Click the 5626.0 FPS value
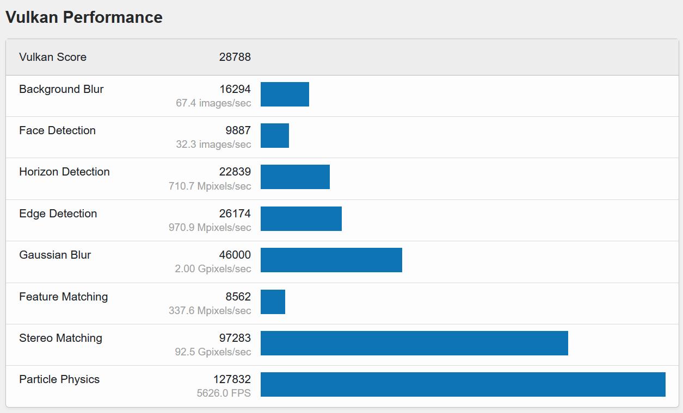This screenshot has width=683, height=413. click(x=224, y=393)
